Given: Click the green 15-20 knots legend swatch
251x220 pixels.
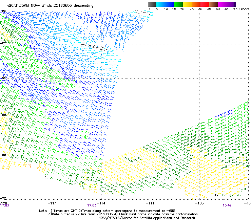Looking at the screenshot, I should tap(178, 4).
